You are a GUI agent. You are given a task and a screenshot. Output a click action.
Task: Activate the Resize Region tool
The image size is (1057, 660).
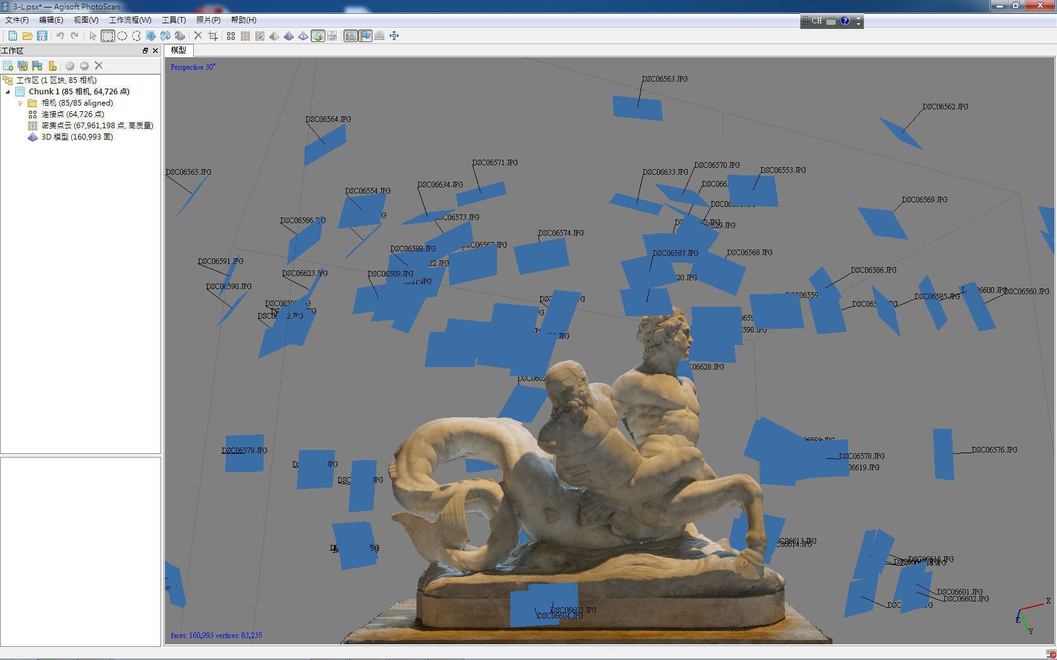[165, 36]
